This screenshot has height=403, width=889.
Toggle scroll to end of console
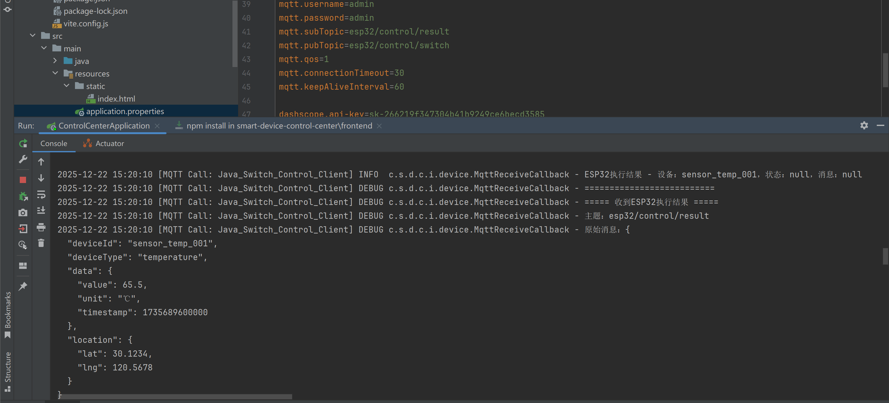pyautogui.click(x=41, y=210)
